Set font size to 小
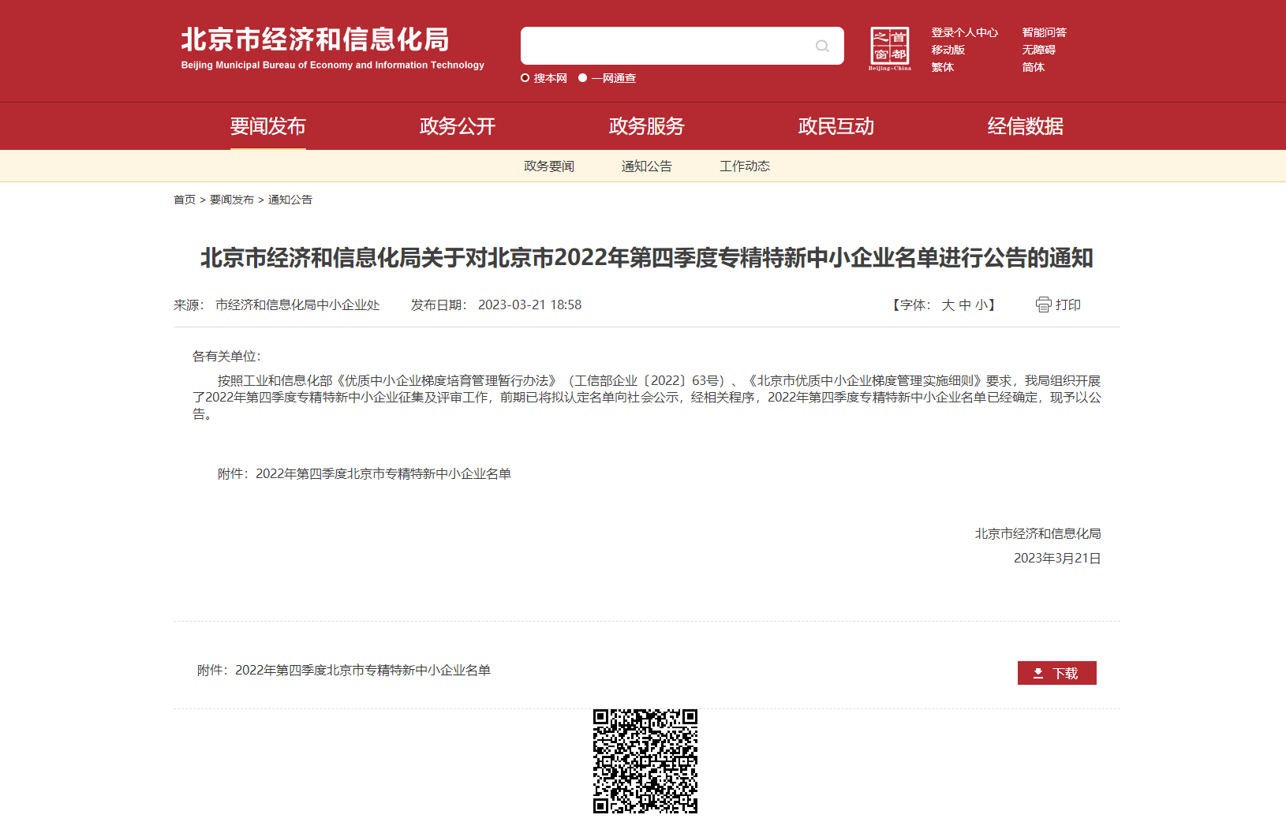This screenshot has width=1286, height=826. (x=981, y=305)
